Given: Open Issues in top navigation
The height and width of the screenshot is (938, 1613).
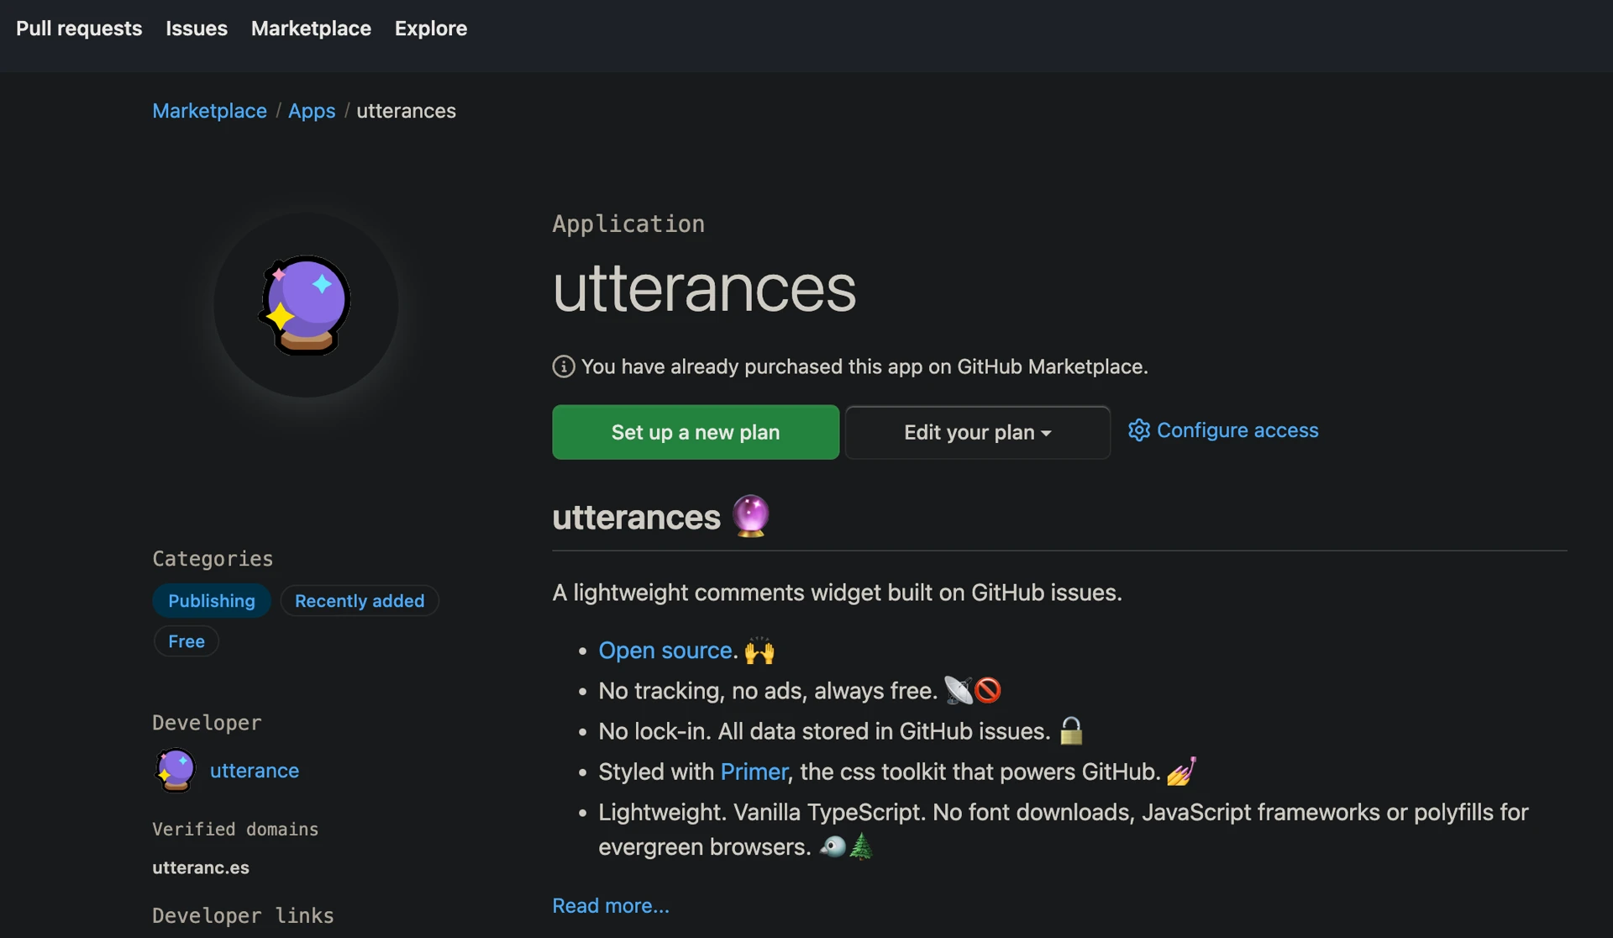Looking at the screenshot, I should pyautogui.click(x=197, y=28).
